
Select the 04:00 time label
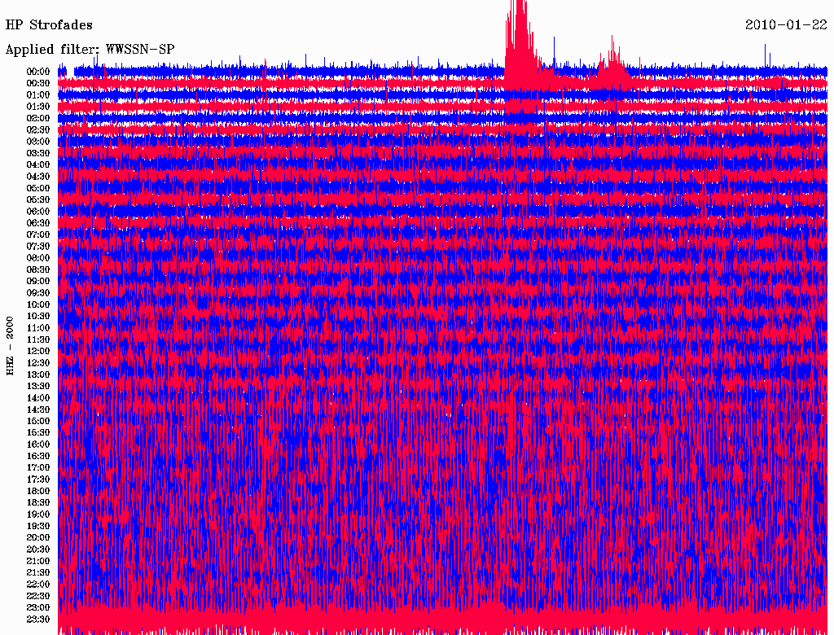pos(38,165)
